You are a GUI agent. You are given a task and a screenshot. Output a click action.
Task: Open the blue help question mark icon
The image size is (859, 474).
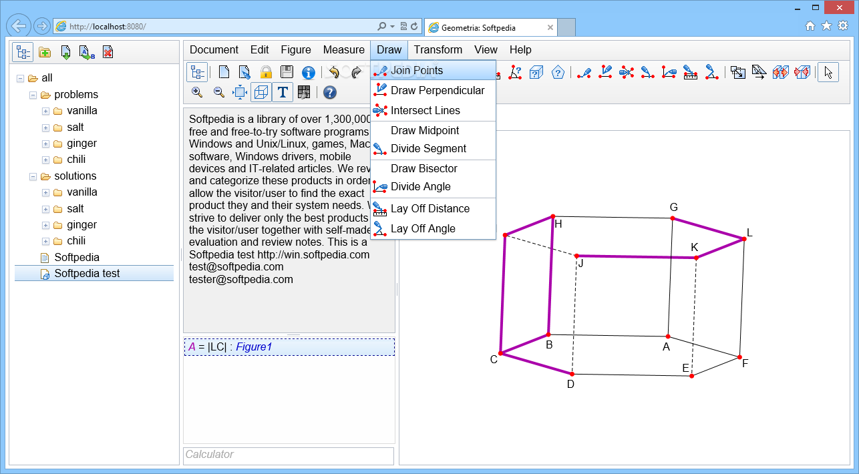coord(330,92)
